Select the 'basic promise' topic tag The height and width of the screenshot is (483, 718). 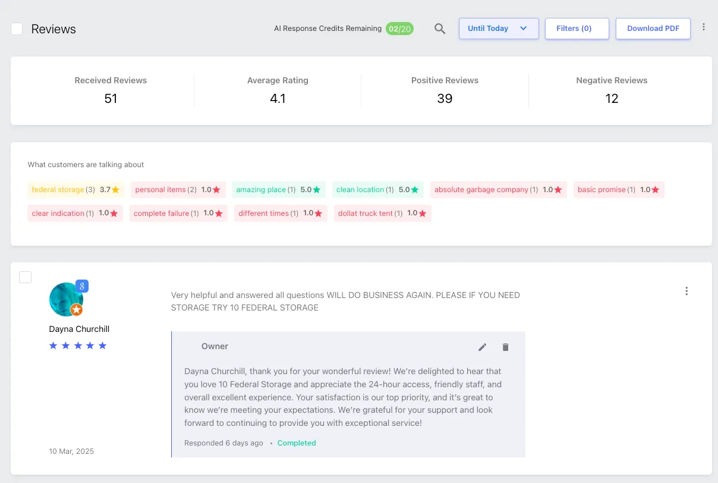(619, 190)
